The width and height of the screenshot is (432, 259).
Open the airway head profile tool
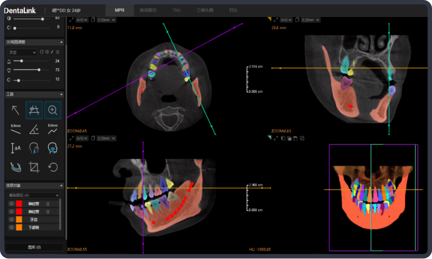coord(34,148)
